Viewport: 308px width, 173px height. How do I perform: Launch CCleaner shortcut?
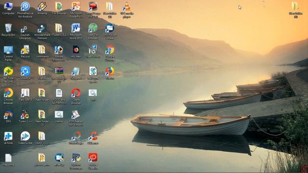93,138
